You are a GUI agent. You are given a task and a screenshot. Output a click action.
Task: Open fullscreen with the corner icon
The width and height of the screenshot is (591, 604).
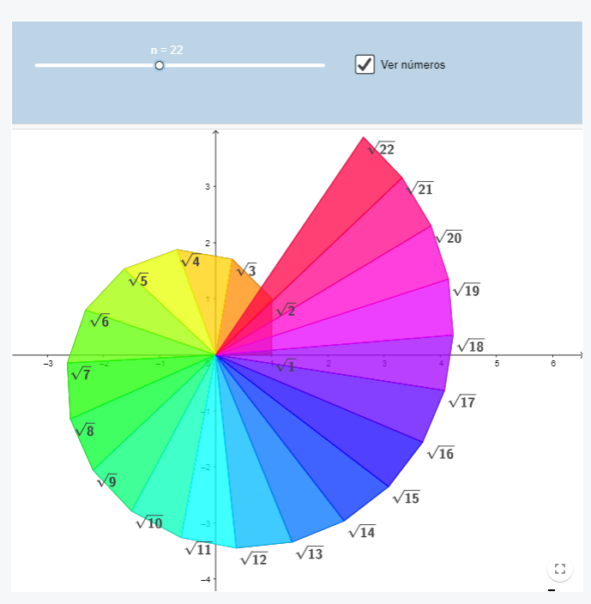[560, 569]
